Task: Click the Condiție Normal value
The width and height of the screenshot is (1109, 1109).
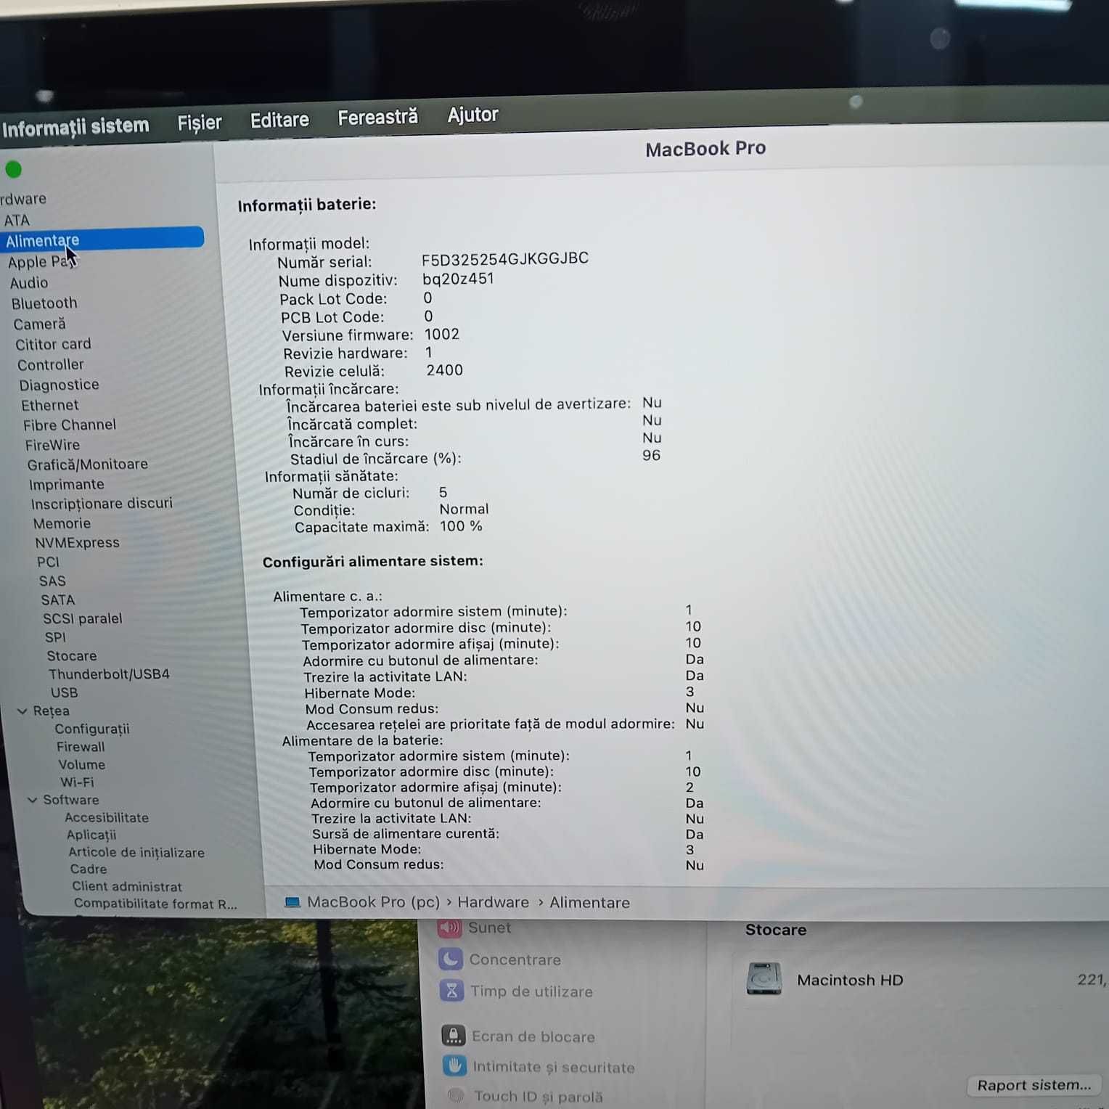Action: (x=464, y=509)
